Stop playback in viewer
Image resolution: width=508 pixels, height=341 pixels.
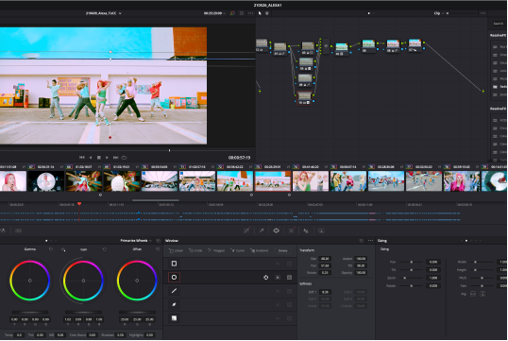tap(99, 158)
